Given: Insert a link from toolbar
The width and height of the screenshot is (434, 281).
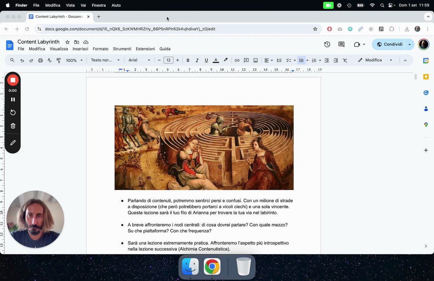Looking at the screenshot, I should (237, 60).
